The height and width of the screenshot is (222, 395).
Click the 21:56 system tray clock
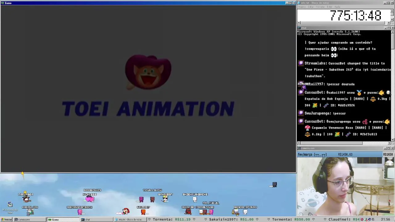point(385,220)
